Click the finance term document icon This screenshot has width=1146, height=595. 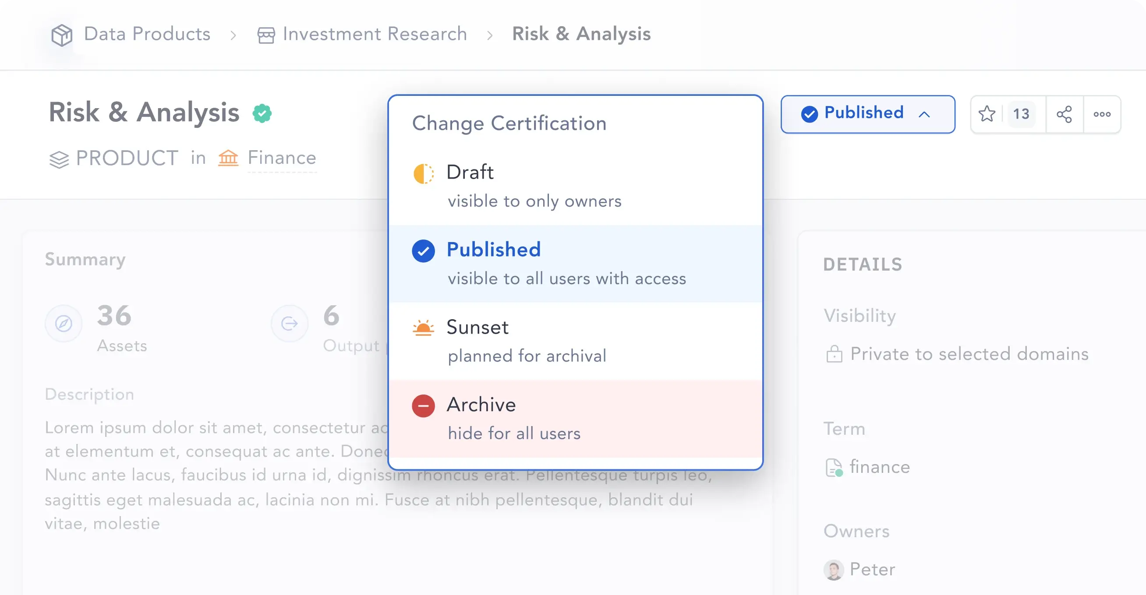coord(834,467)
